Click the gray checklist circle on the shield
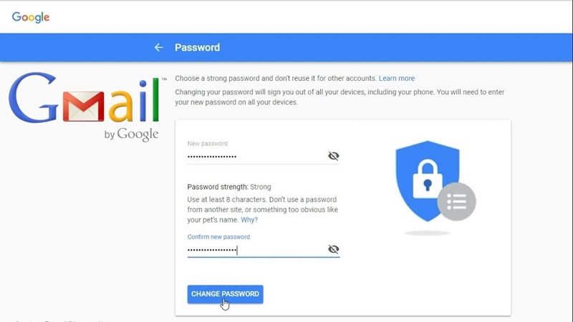Viewport: 573px width, 322px height. point(457,202)
